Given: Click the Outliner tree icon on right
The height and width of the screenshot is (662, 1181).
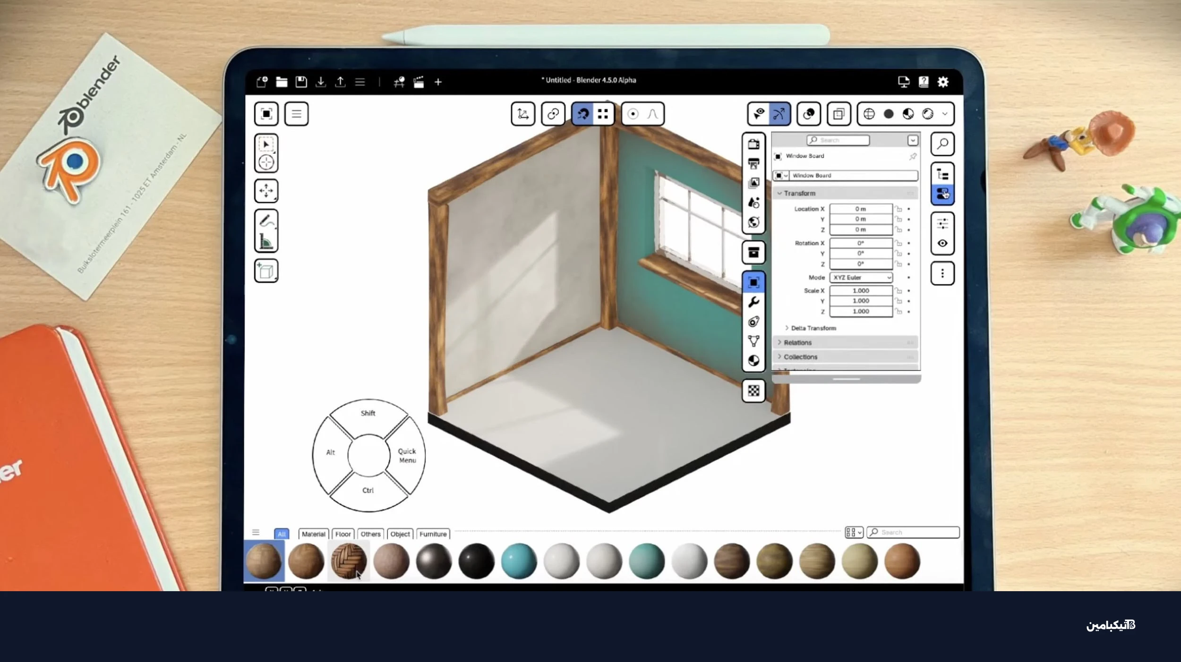Looking at the screenshot, I should point(942,175).
